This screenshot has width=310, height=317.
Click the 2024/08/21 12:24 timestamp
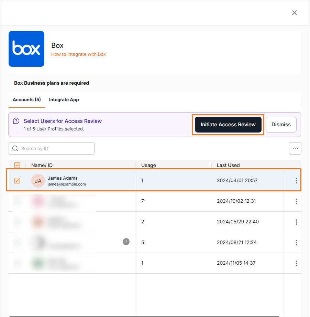click(x=237, y=242)
